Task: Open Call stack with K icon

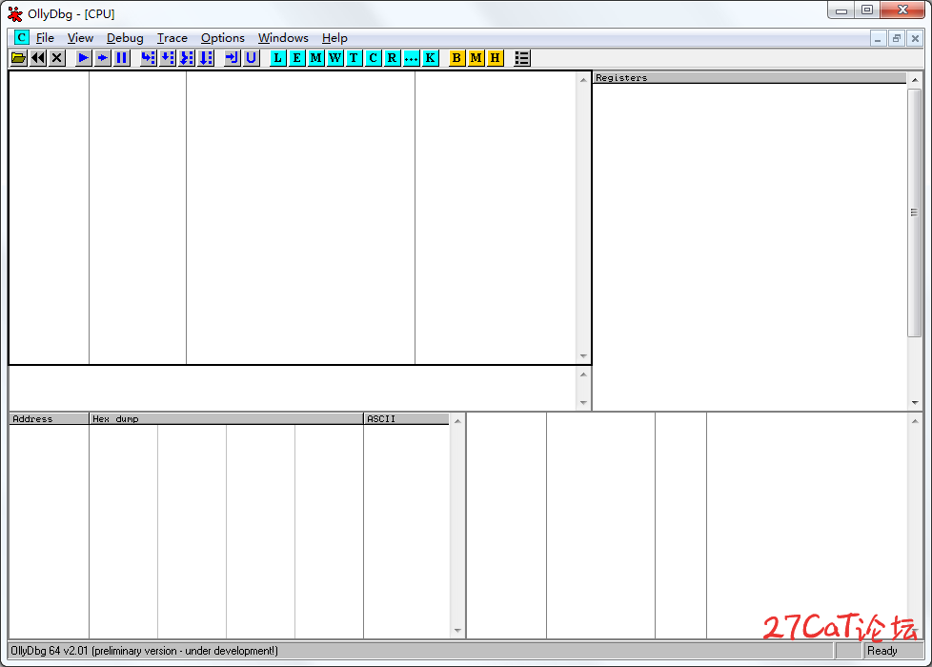Action: tap(430, 58)
